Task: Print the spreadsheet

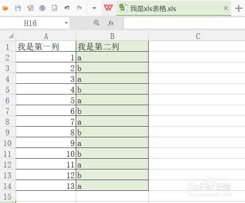Action: point(42,8)
